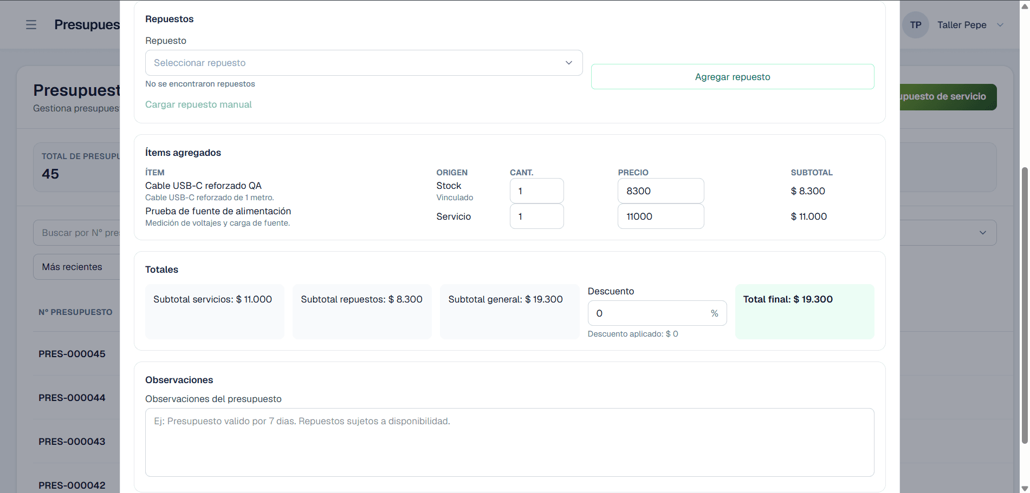Open the Seleccionar repuesto dropdown
Image resolution: width=1030 pixels, height=493 pixels.
pyautogui.click(x=364, y=63)
